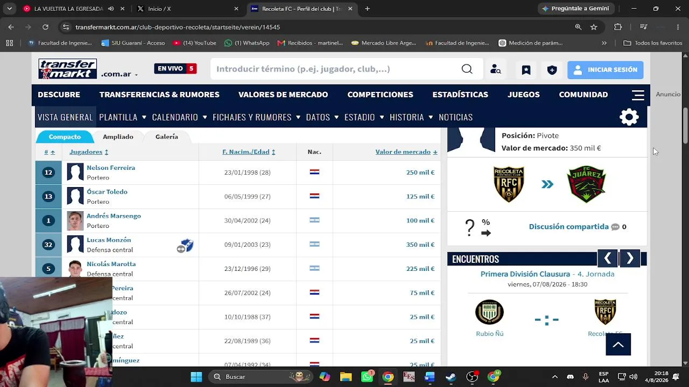Open Chrome extensions puzzle icon
The image size is (689, 387).
[x=618, y=27]
